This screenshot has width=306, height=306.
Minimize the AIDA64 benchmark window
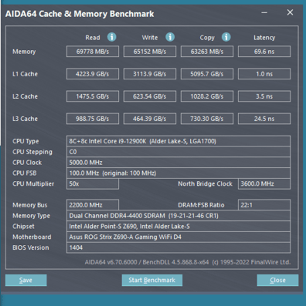coord(264,13)
